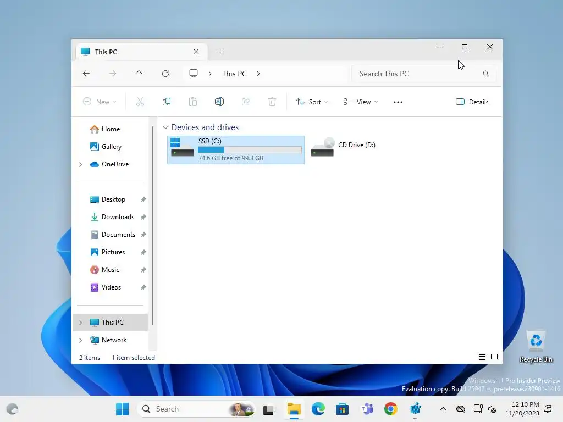The width and height of the screenshot is (563, 422).
Task: Click the navigation pane scrollbar
Action: (x=153, y=226)
